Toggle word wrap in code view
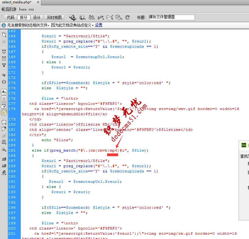Image resolution: width=249 pixels, height=239 pixels. (4, 105)
